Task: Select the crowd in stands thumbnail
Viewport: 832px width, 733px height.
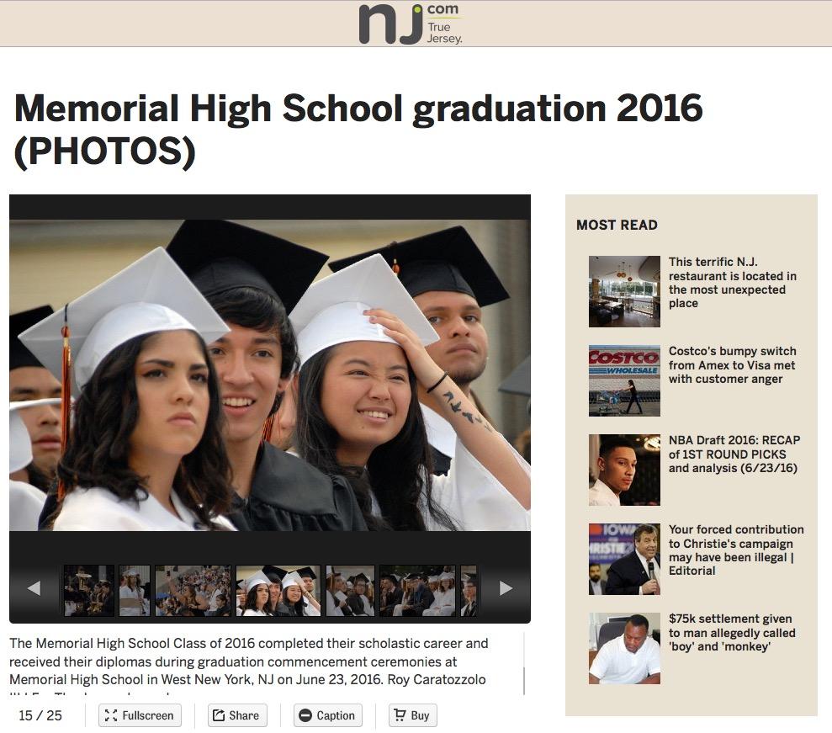Action: click(193, 591)
